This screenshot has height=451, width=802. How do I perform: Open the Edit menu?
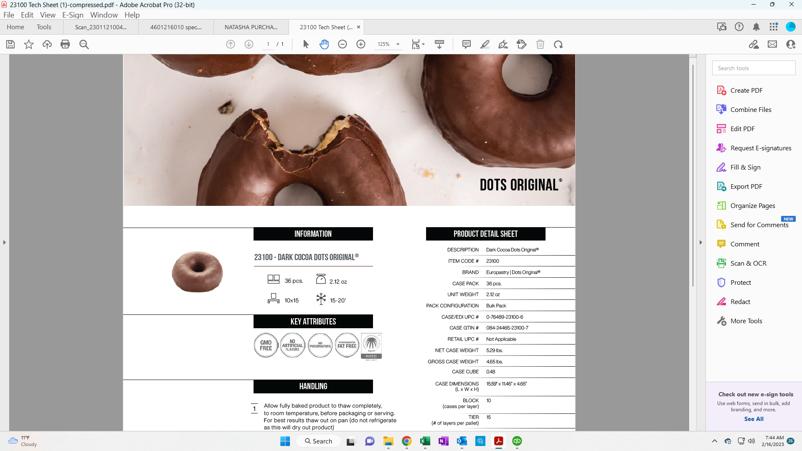coord(27,15)
